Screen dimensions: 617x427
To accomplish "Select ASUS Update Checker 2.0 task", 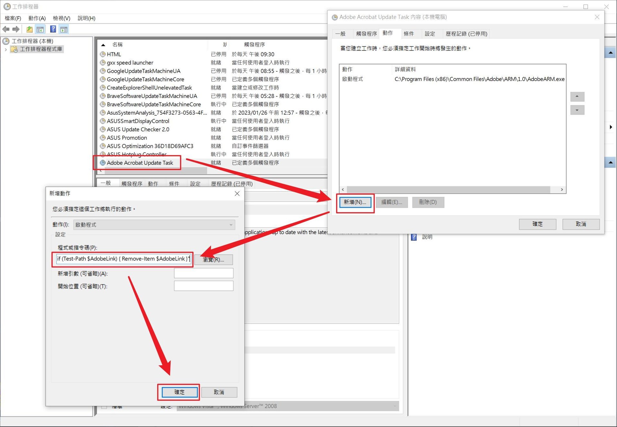I will tap(212, 129).
